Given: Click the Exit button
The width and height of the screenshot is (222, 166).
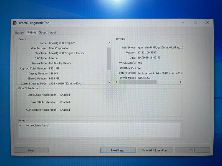Looking at the screenshot, I should pos(192,150).
